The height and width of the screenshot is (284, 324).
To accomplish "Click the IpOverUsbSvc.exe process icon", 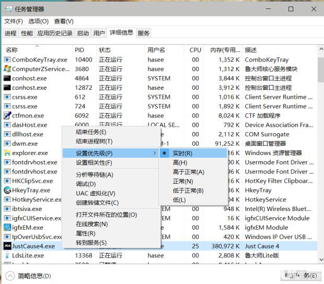I will [7, 236].
